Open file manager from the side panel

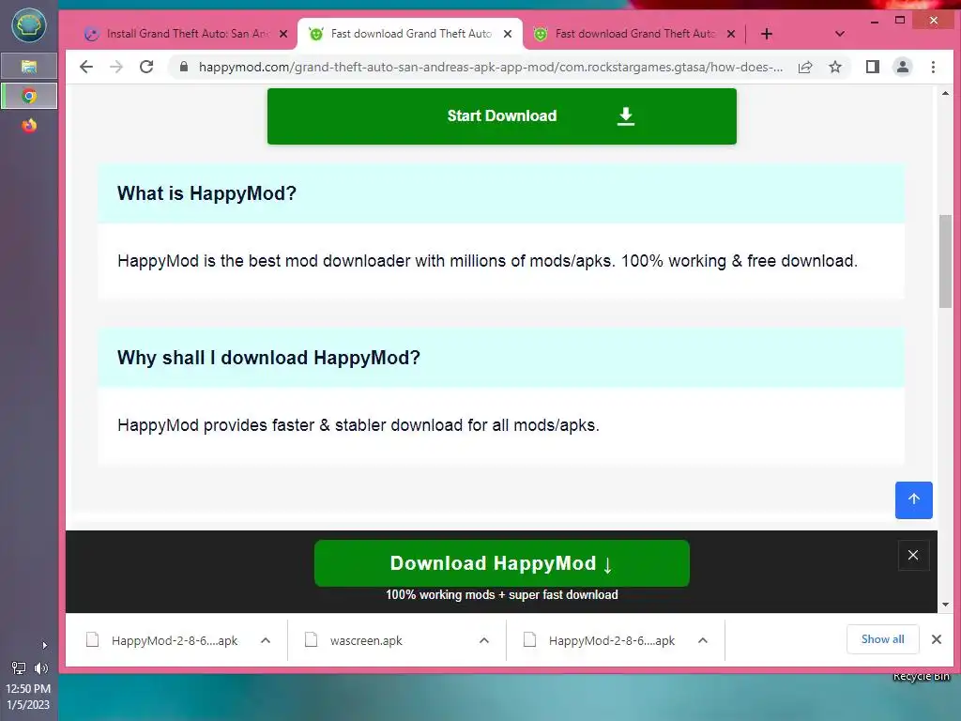(29, 67)
